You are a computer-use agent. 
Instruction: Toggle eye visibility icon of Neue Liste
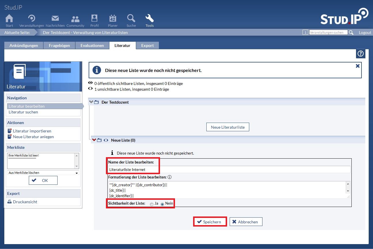tap(106, 140)
